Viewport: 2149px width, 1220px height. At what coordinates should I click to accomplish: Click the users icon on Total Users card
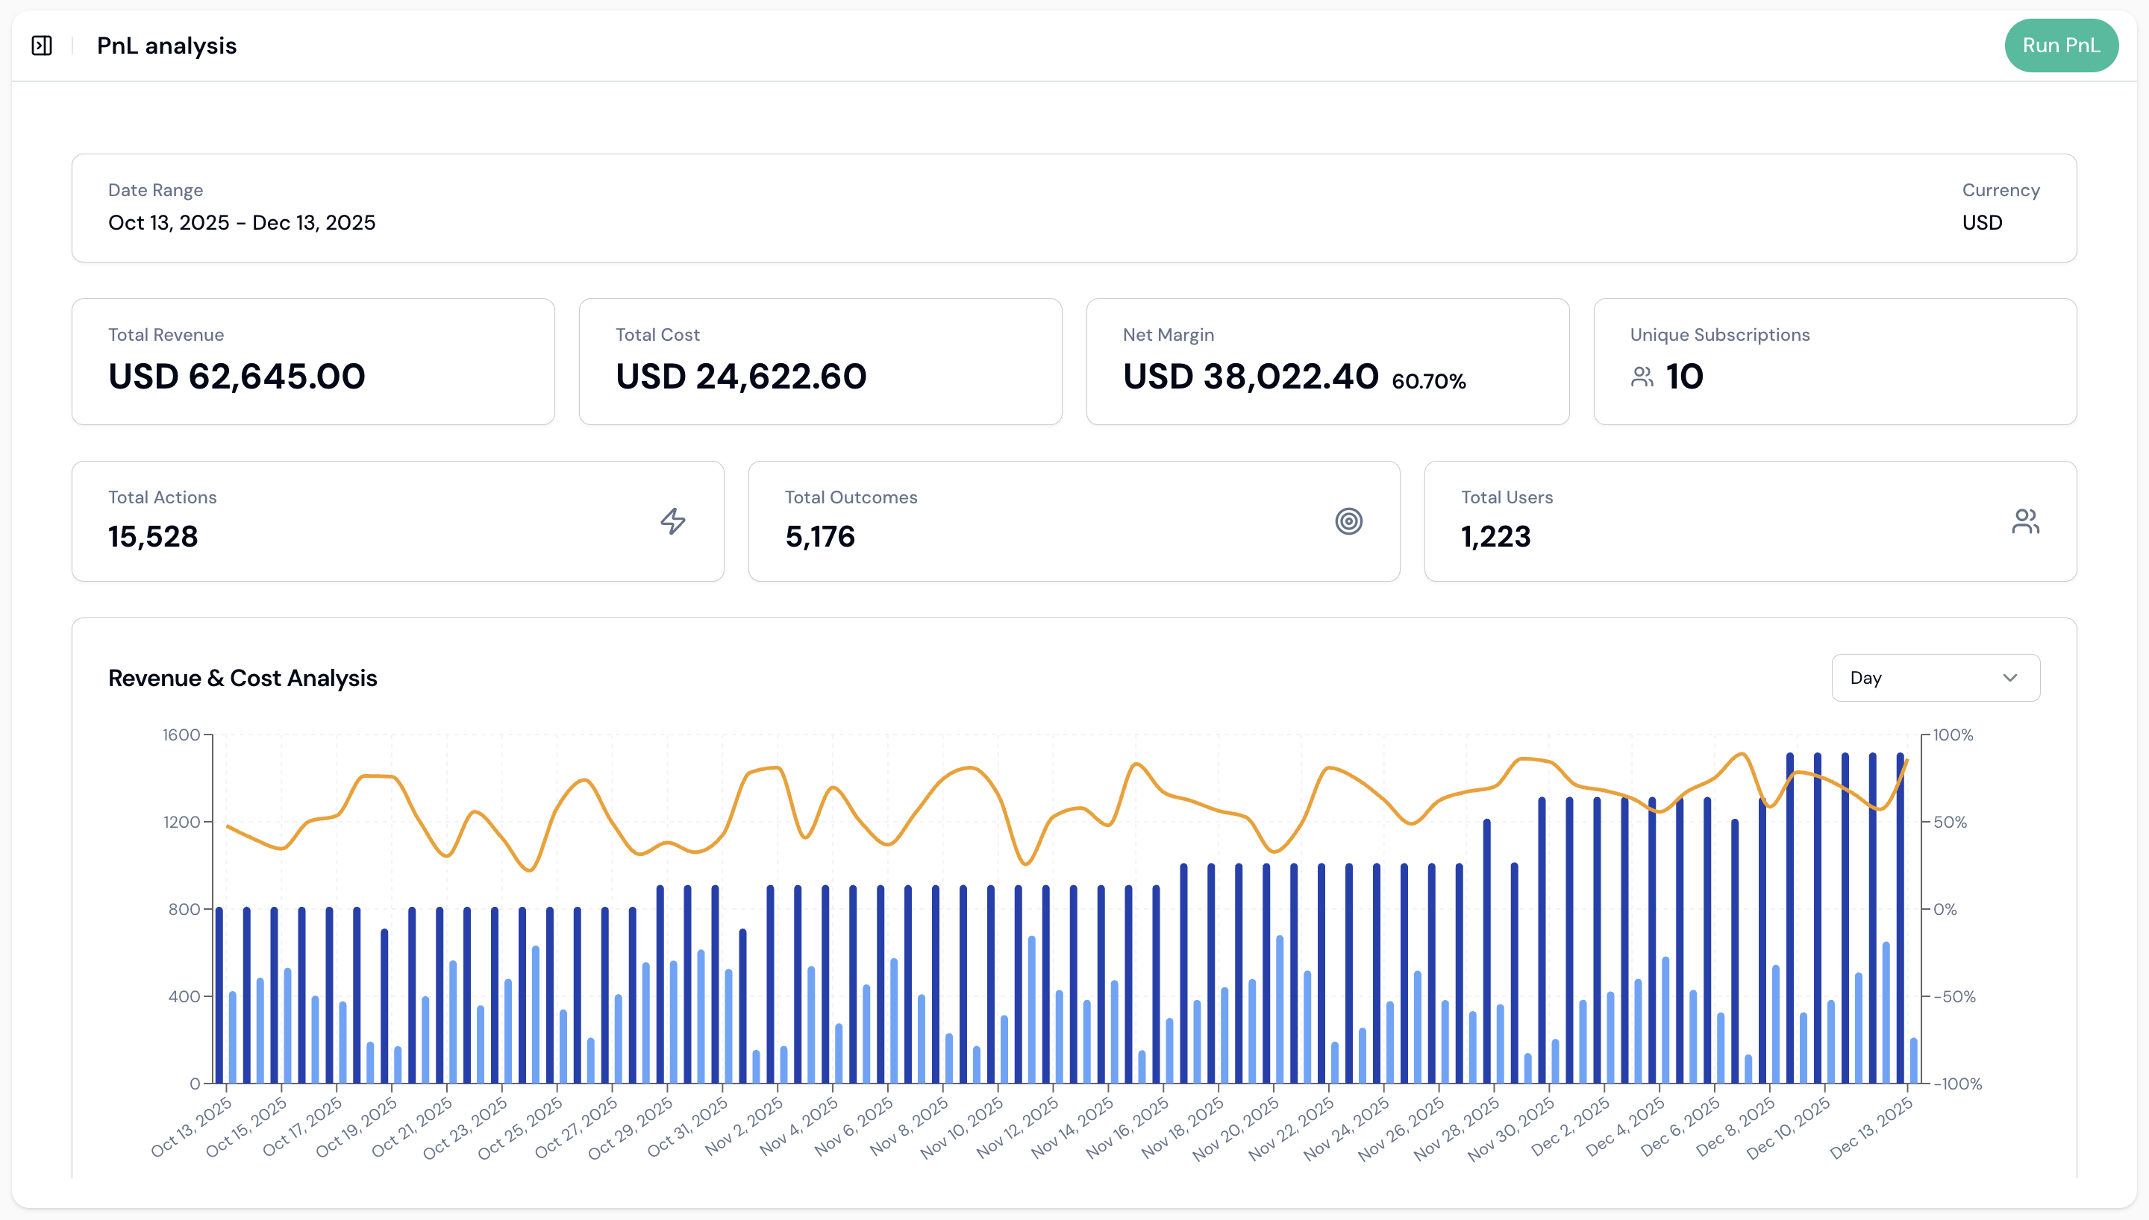click(2027, 521)
